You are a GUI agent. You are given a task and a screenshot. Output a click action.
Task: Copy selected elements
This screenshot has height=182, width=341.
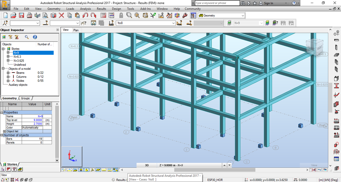pos(70,15)
